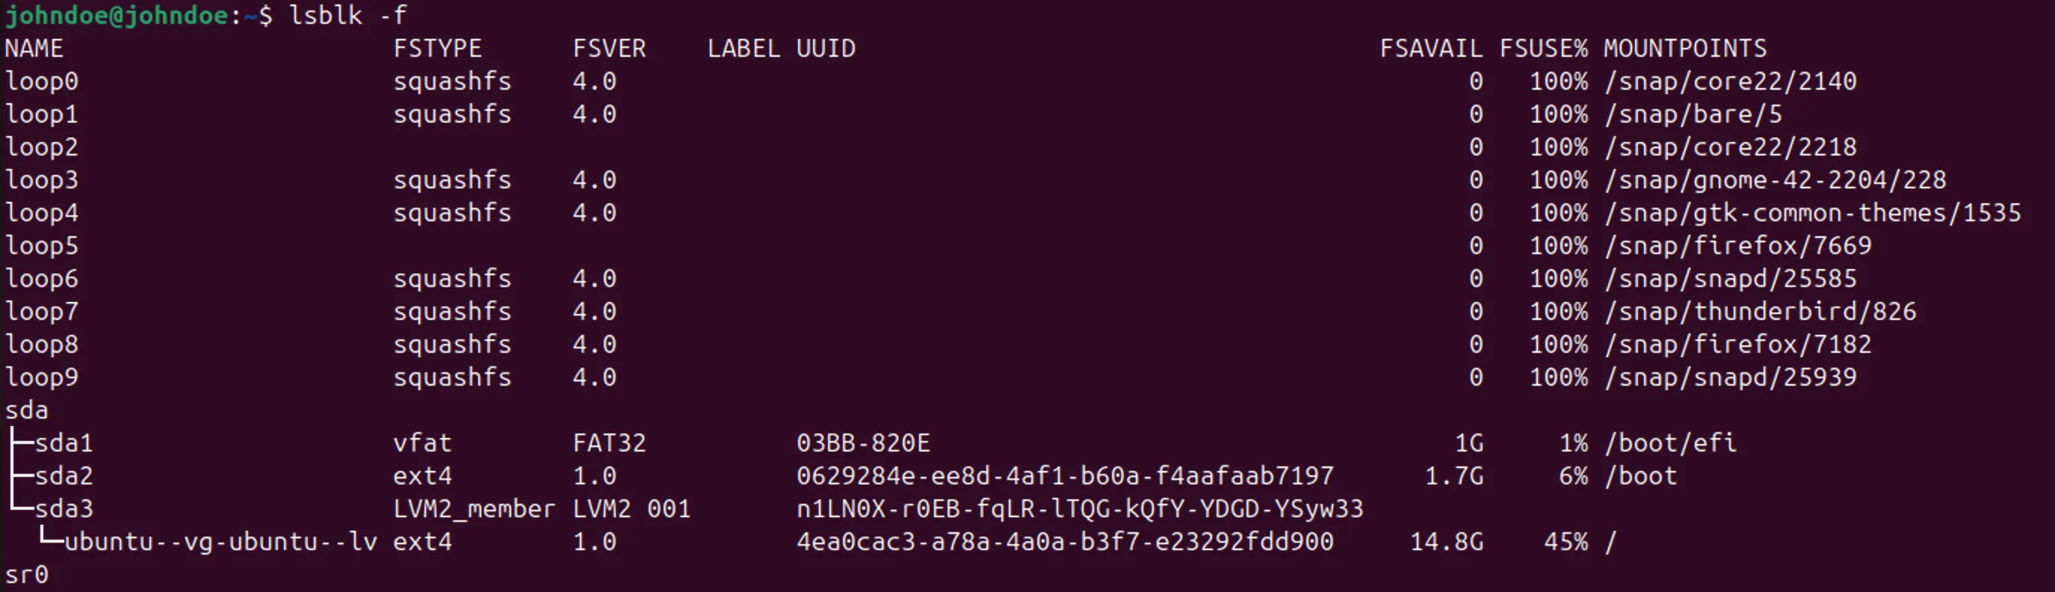Click the FAT32 version text

coord(610,443)
